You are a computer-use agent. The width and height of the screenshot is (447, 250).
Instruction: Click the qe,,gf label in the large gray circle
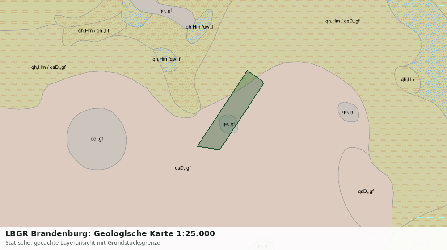tap(97, 139)
